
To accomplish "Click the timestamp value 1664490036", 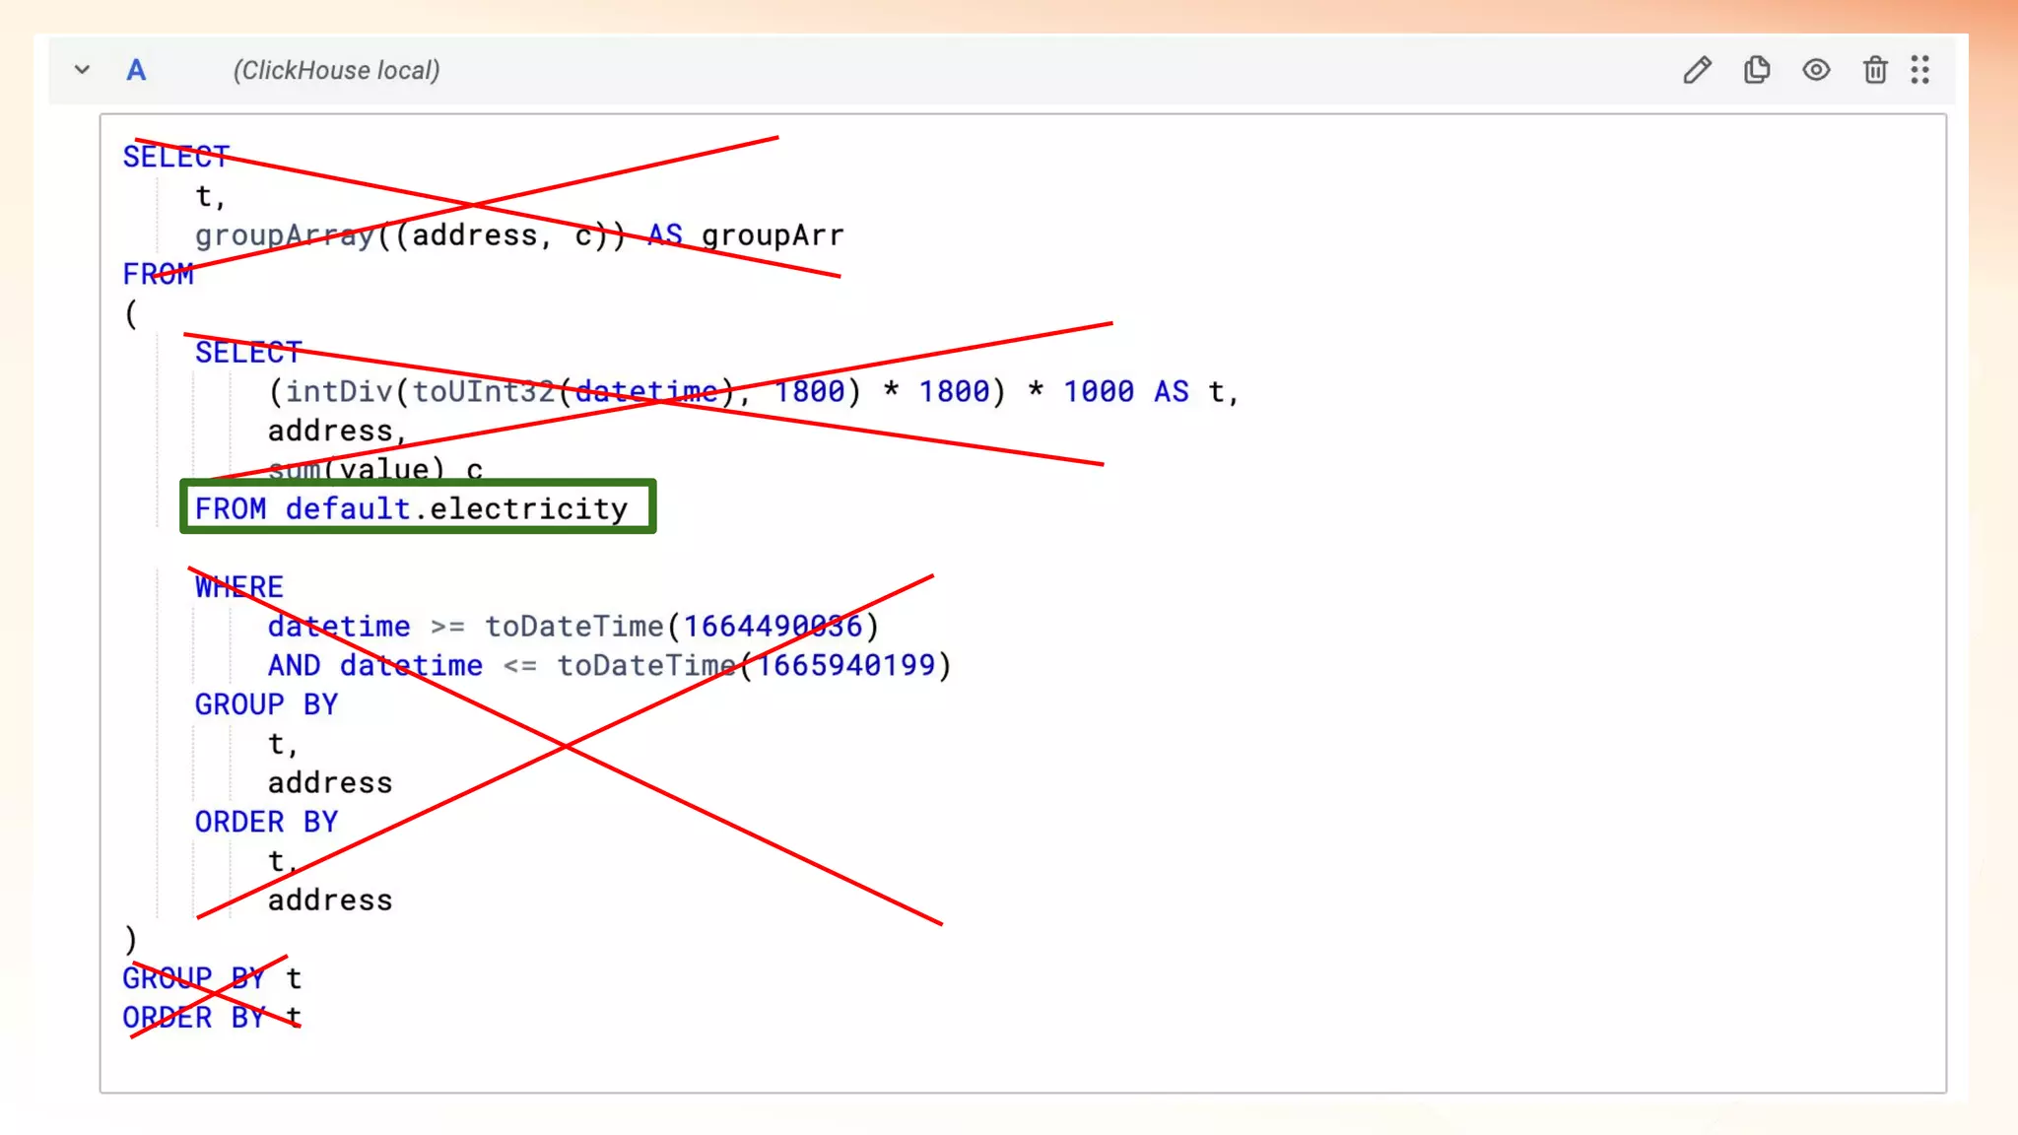I will [x=773, y=627].
